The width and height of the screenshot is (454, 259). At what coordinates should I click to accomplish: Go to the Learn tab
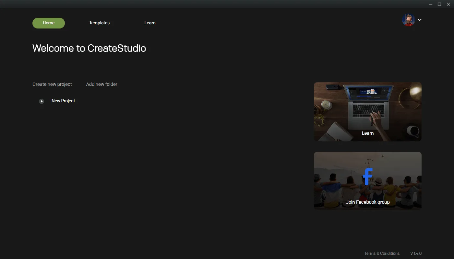(x=150, y=23)
